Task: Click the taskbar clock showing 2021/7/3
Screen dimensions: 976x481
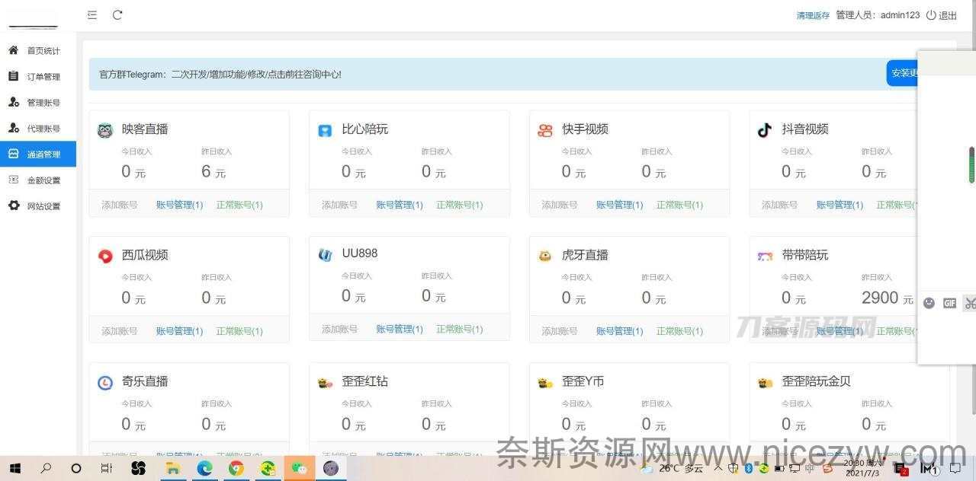Action: [x=862, y=468]
